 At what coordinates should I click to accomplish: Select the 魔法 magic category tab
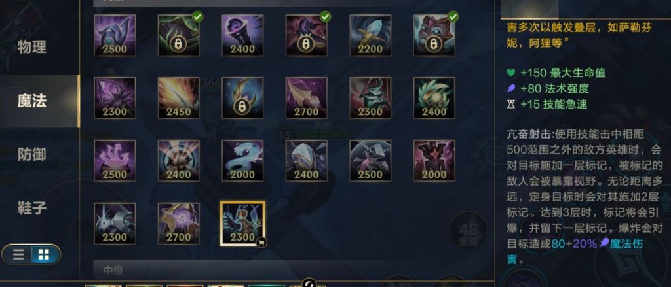click(32, 101)
